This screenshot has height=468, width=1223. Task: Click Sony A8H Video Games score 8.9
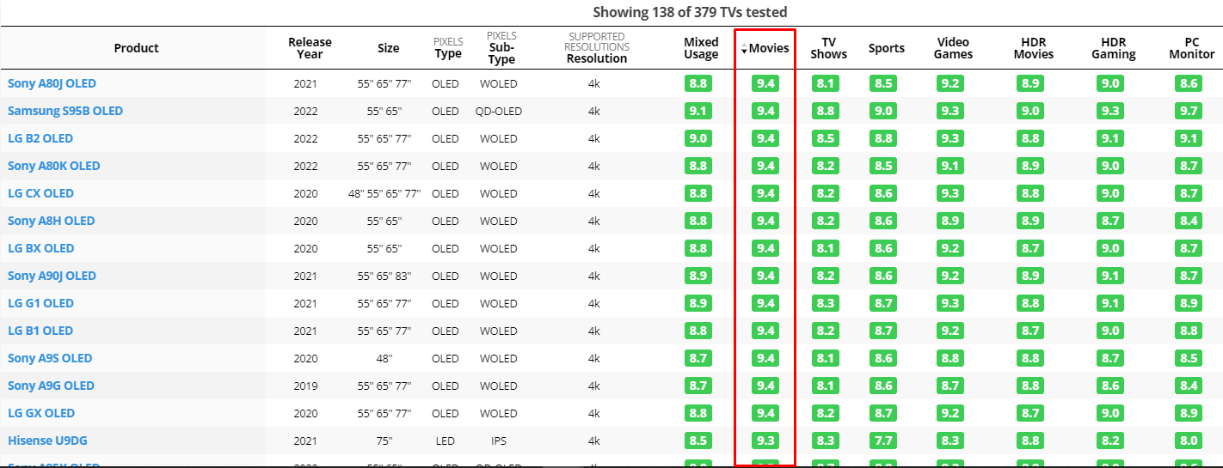coord(950,221)
